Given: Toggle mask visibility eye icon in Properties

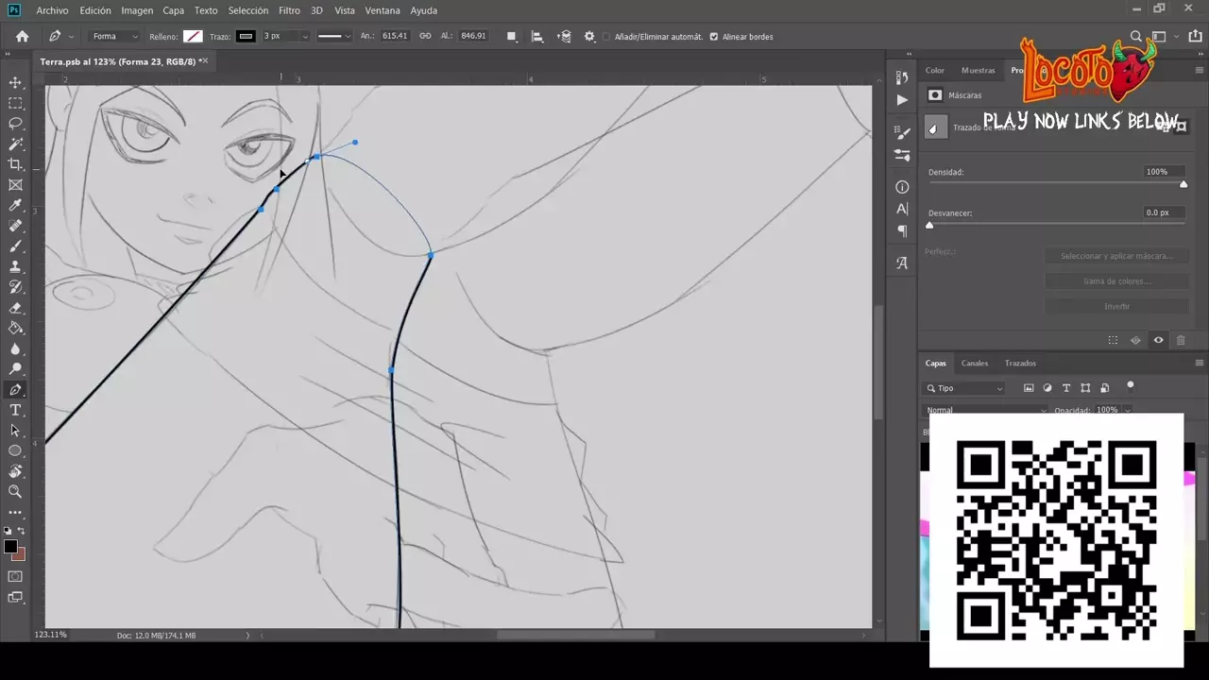Looking at the screenshot, I should (1158, 340).
